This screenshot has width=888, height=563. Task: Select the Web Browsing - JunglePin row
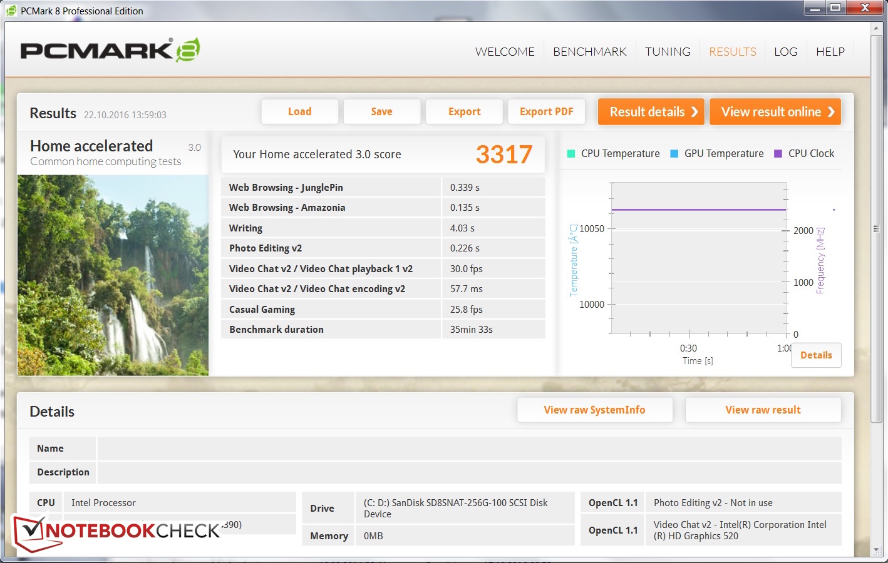pyautogui.click(x=383, y=188)
